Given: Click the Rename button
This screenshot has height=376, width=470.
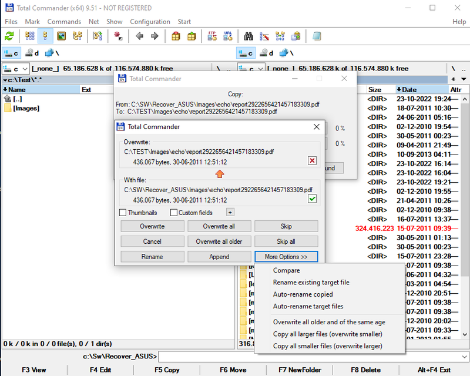Looking at the screenshot, I should click(x=152, y=257).
